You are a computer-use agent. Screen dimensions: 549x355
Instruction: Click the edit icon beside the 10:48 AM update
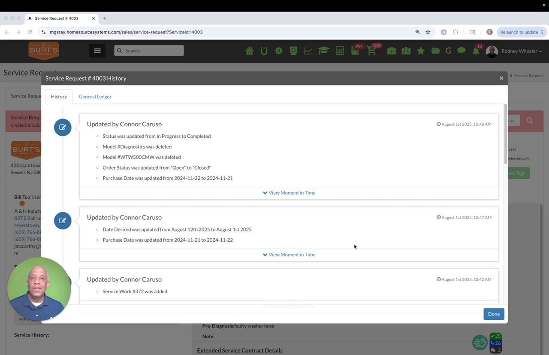click(x=63, y=127)
